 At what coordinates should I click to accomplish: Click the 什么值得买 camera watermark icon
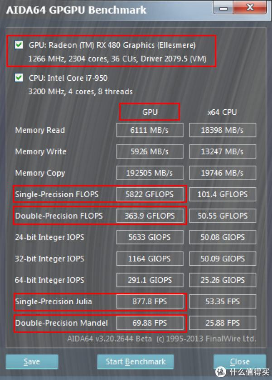221,372
